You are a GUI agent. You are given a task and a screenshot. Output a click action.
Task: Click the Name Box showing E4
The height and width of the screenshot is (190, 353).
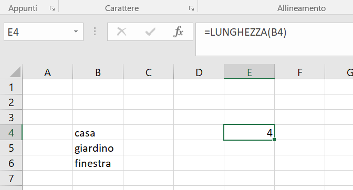[x=44, y=31]
